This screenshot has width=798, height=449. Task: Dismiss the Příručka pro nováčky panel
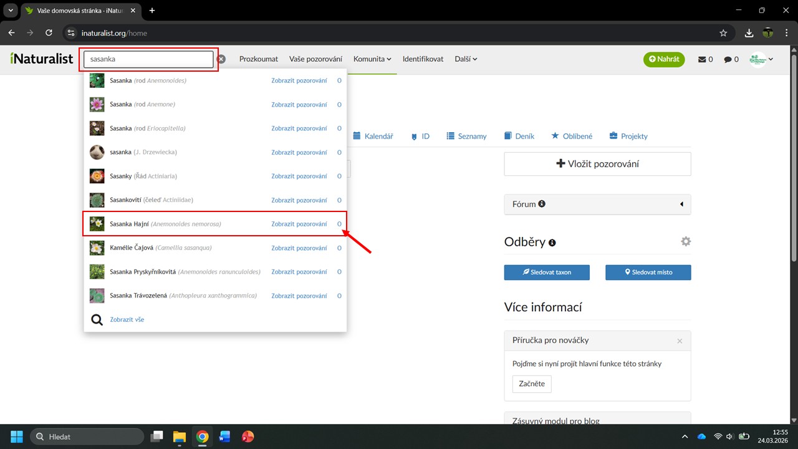click(680, 341)
